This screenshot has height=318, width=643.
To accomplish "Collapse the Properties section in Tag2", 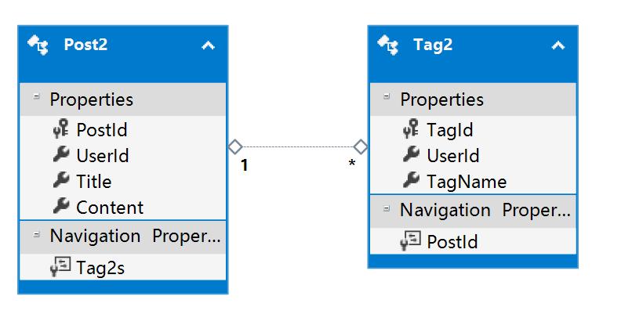I will tap(386, 97).
